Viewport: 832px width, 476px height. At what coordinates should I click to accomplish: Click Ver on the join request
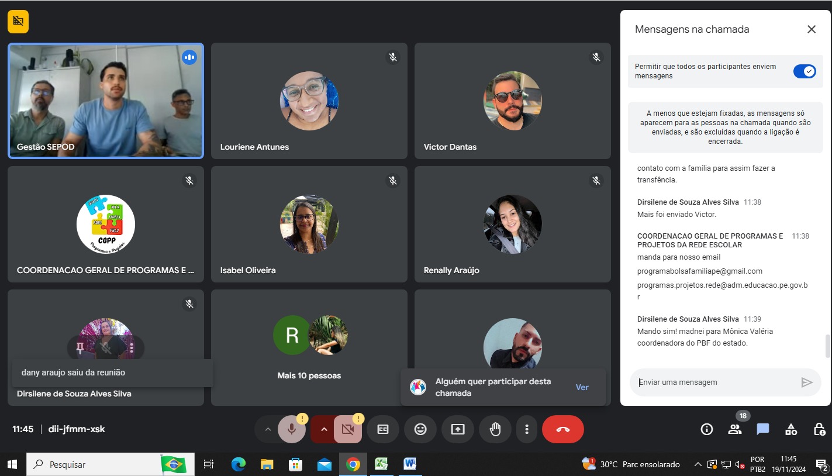(x=582, y=387)
